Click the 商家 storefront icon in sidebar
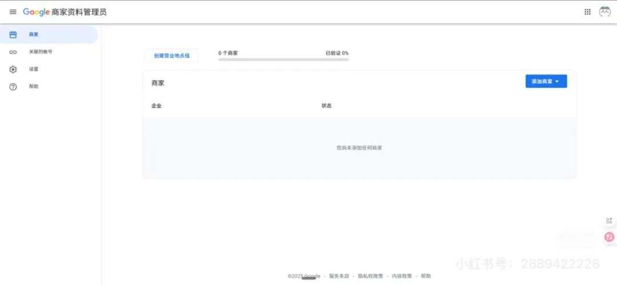Image resolution: width=617 pixels, height=285 pixels. (x=13, y=35)
